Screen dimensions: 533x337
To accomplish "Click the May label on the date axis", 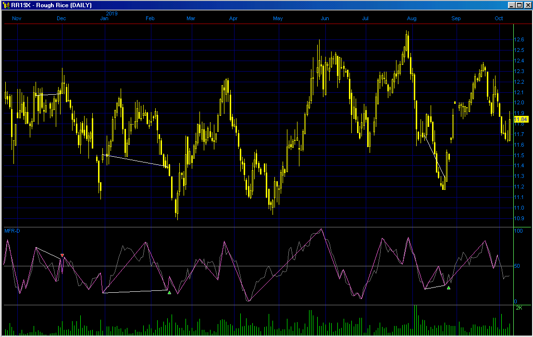I will pos(278,18).
